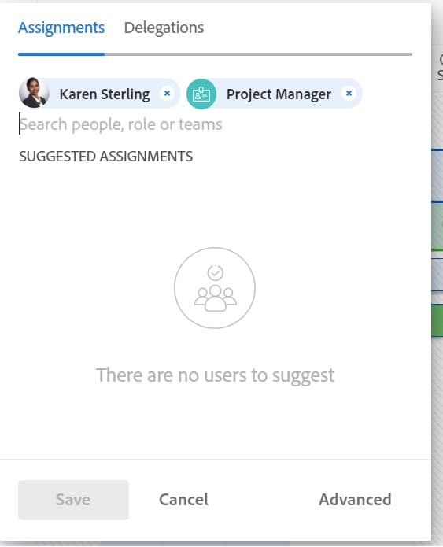443x547 pixels.
Task: Cancel the assignment changes
Action: point(183,500)
